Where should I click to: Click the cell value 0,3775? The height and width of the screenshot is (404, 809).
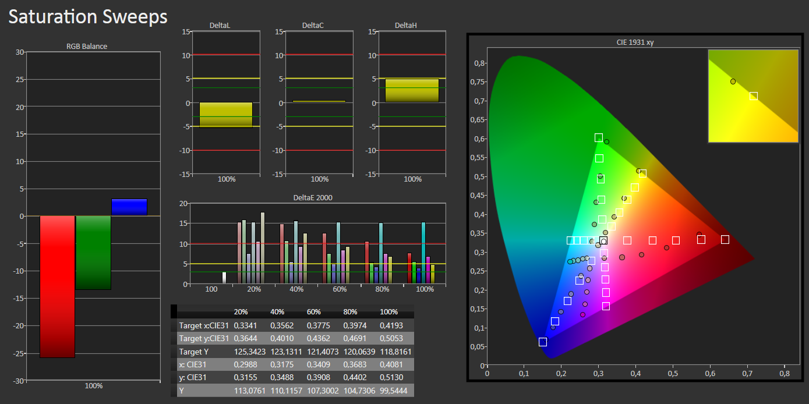tap(319, 325)
